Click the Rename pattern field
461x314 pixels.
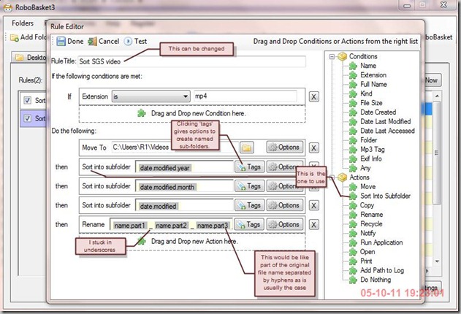(x=171, y=224)
